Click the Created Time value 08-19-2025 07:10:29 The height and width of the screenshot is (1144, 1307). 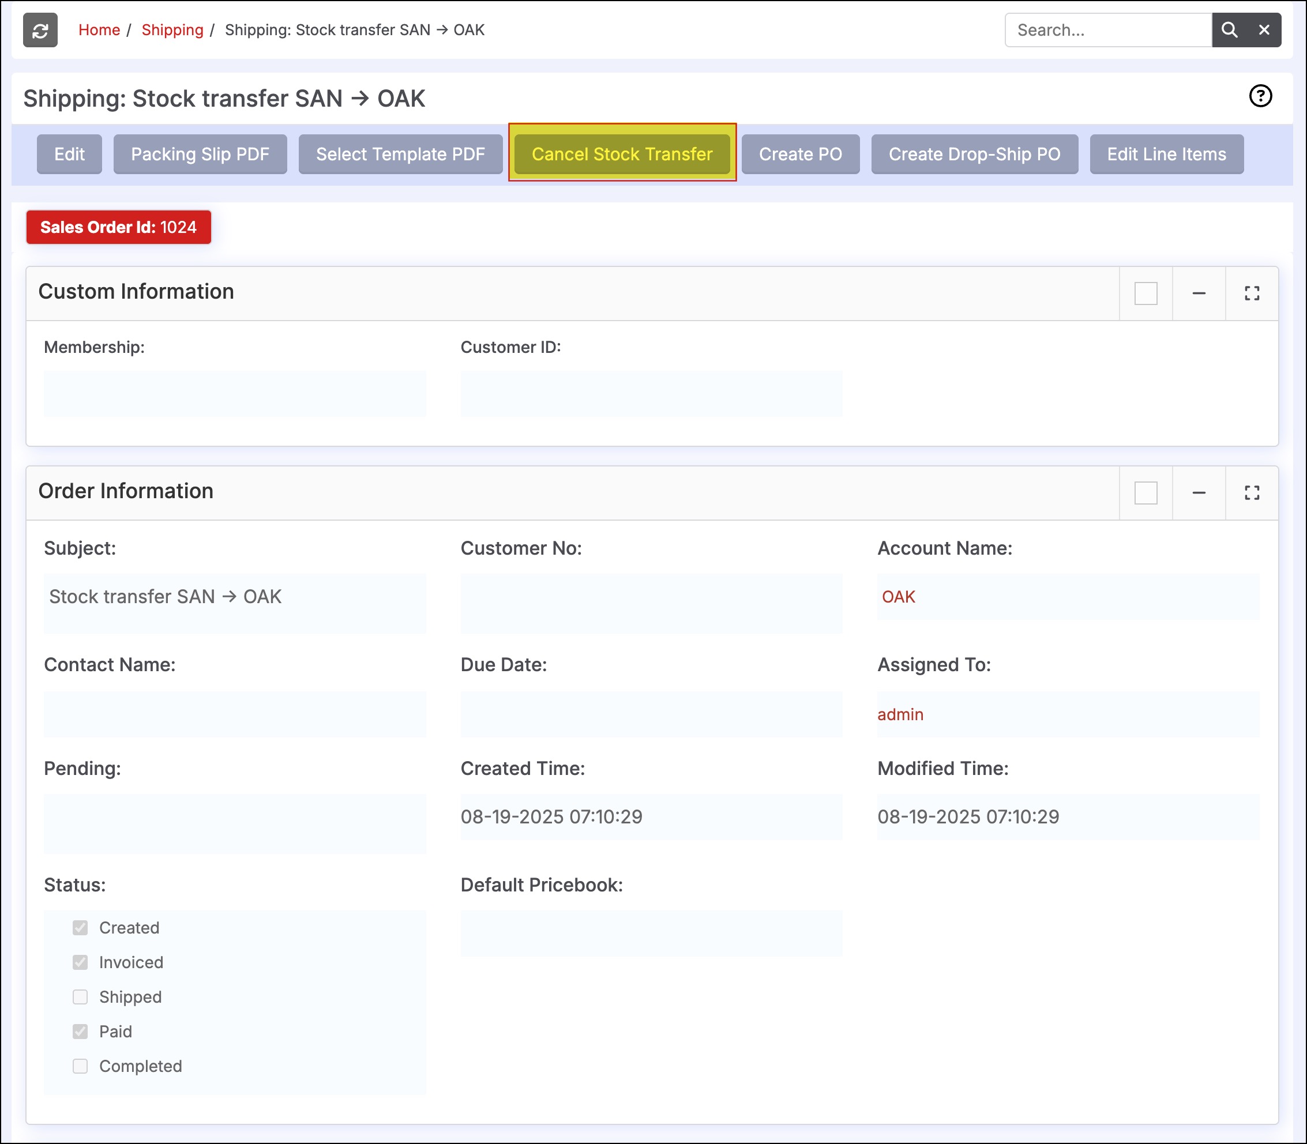point(551,816)
